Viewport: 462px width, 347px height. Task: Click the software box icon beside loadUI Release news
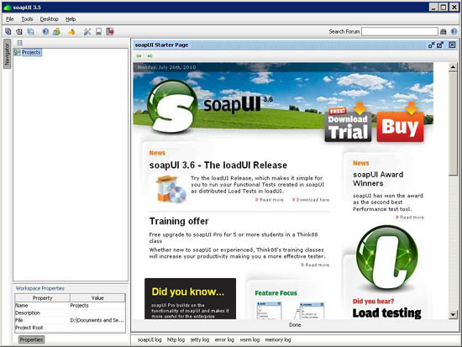pos(171,189)
